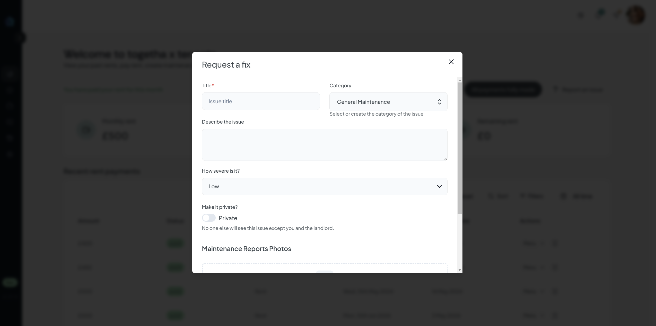Close the Request a fix dialog
Viewport: 656px width, 326px height.
(451, 62)
